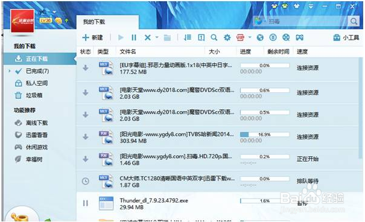Click the game controller icon in the toolbar
The image size is (365, 222).
click(x=300, y=37)
